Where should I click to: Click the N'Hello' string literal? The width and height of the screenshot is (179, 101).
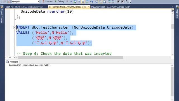60,33
